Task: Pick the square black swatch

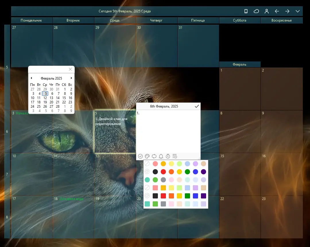Action: coord(155,196)
